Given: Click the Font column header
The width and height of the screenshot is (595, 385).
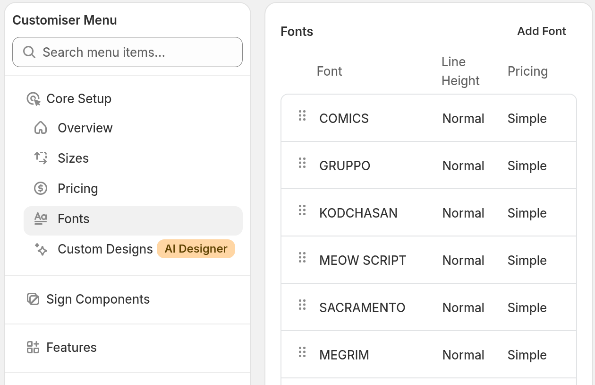Looking at the screenshot, I should click(329, 71).
